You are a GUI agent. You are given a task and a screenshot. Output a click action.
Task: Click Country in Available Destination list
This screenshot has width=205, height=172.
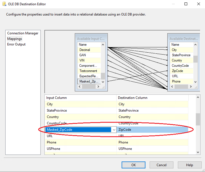[177, 60]
